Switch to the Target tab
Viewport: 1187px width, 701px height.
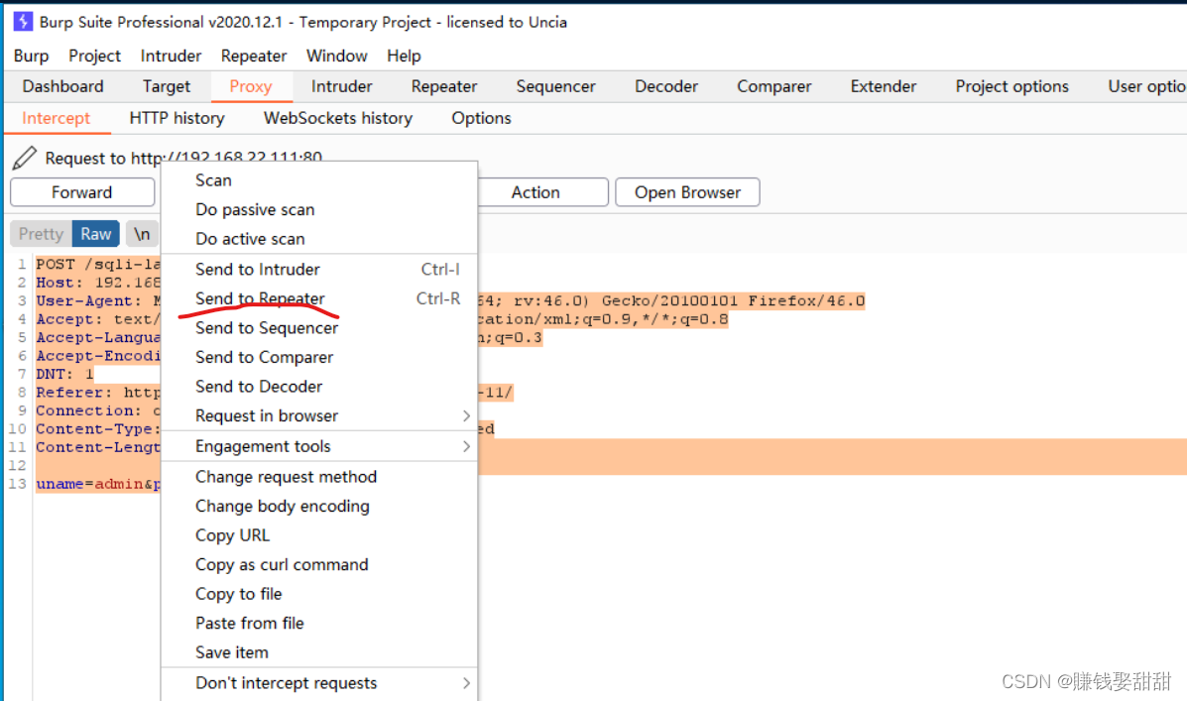(x=167, y=86)
